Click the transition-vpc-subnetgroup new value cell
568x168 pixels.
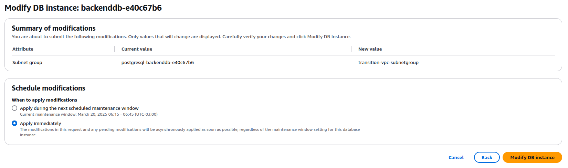pyautogui.click(x=388, y=62)
